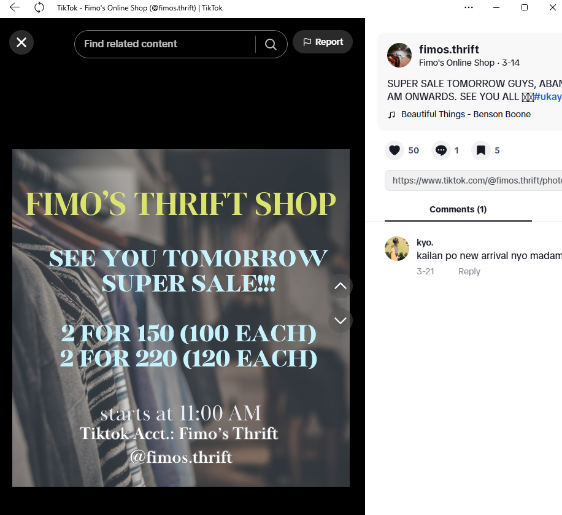
Task: Open kyo.'s profile picture
Action: [x=397, y=249]
